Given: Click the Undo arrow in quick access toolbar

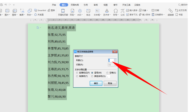Looking at the screenshot, I should point(6,5).
